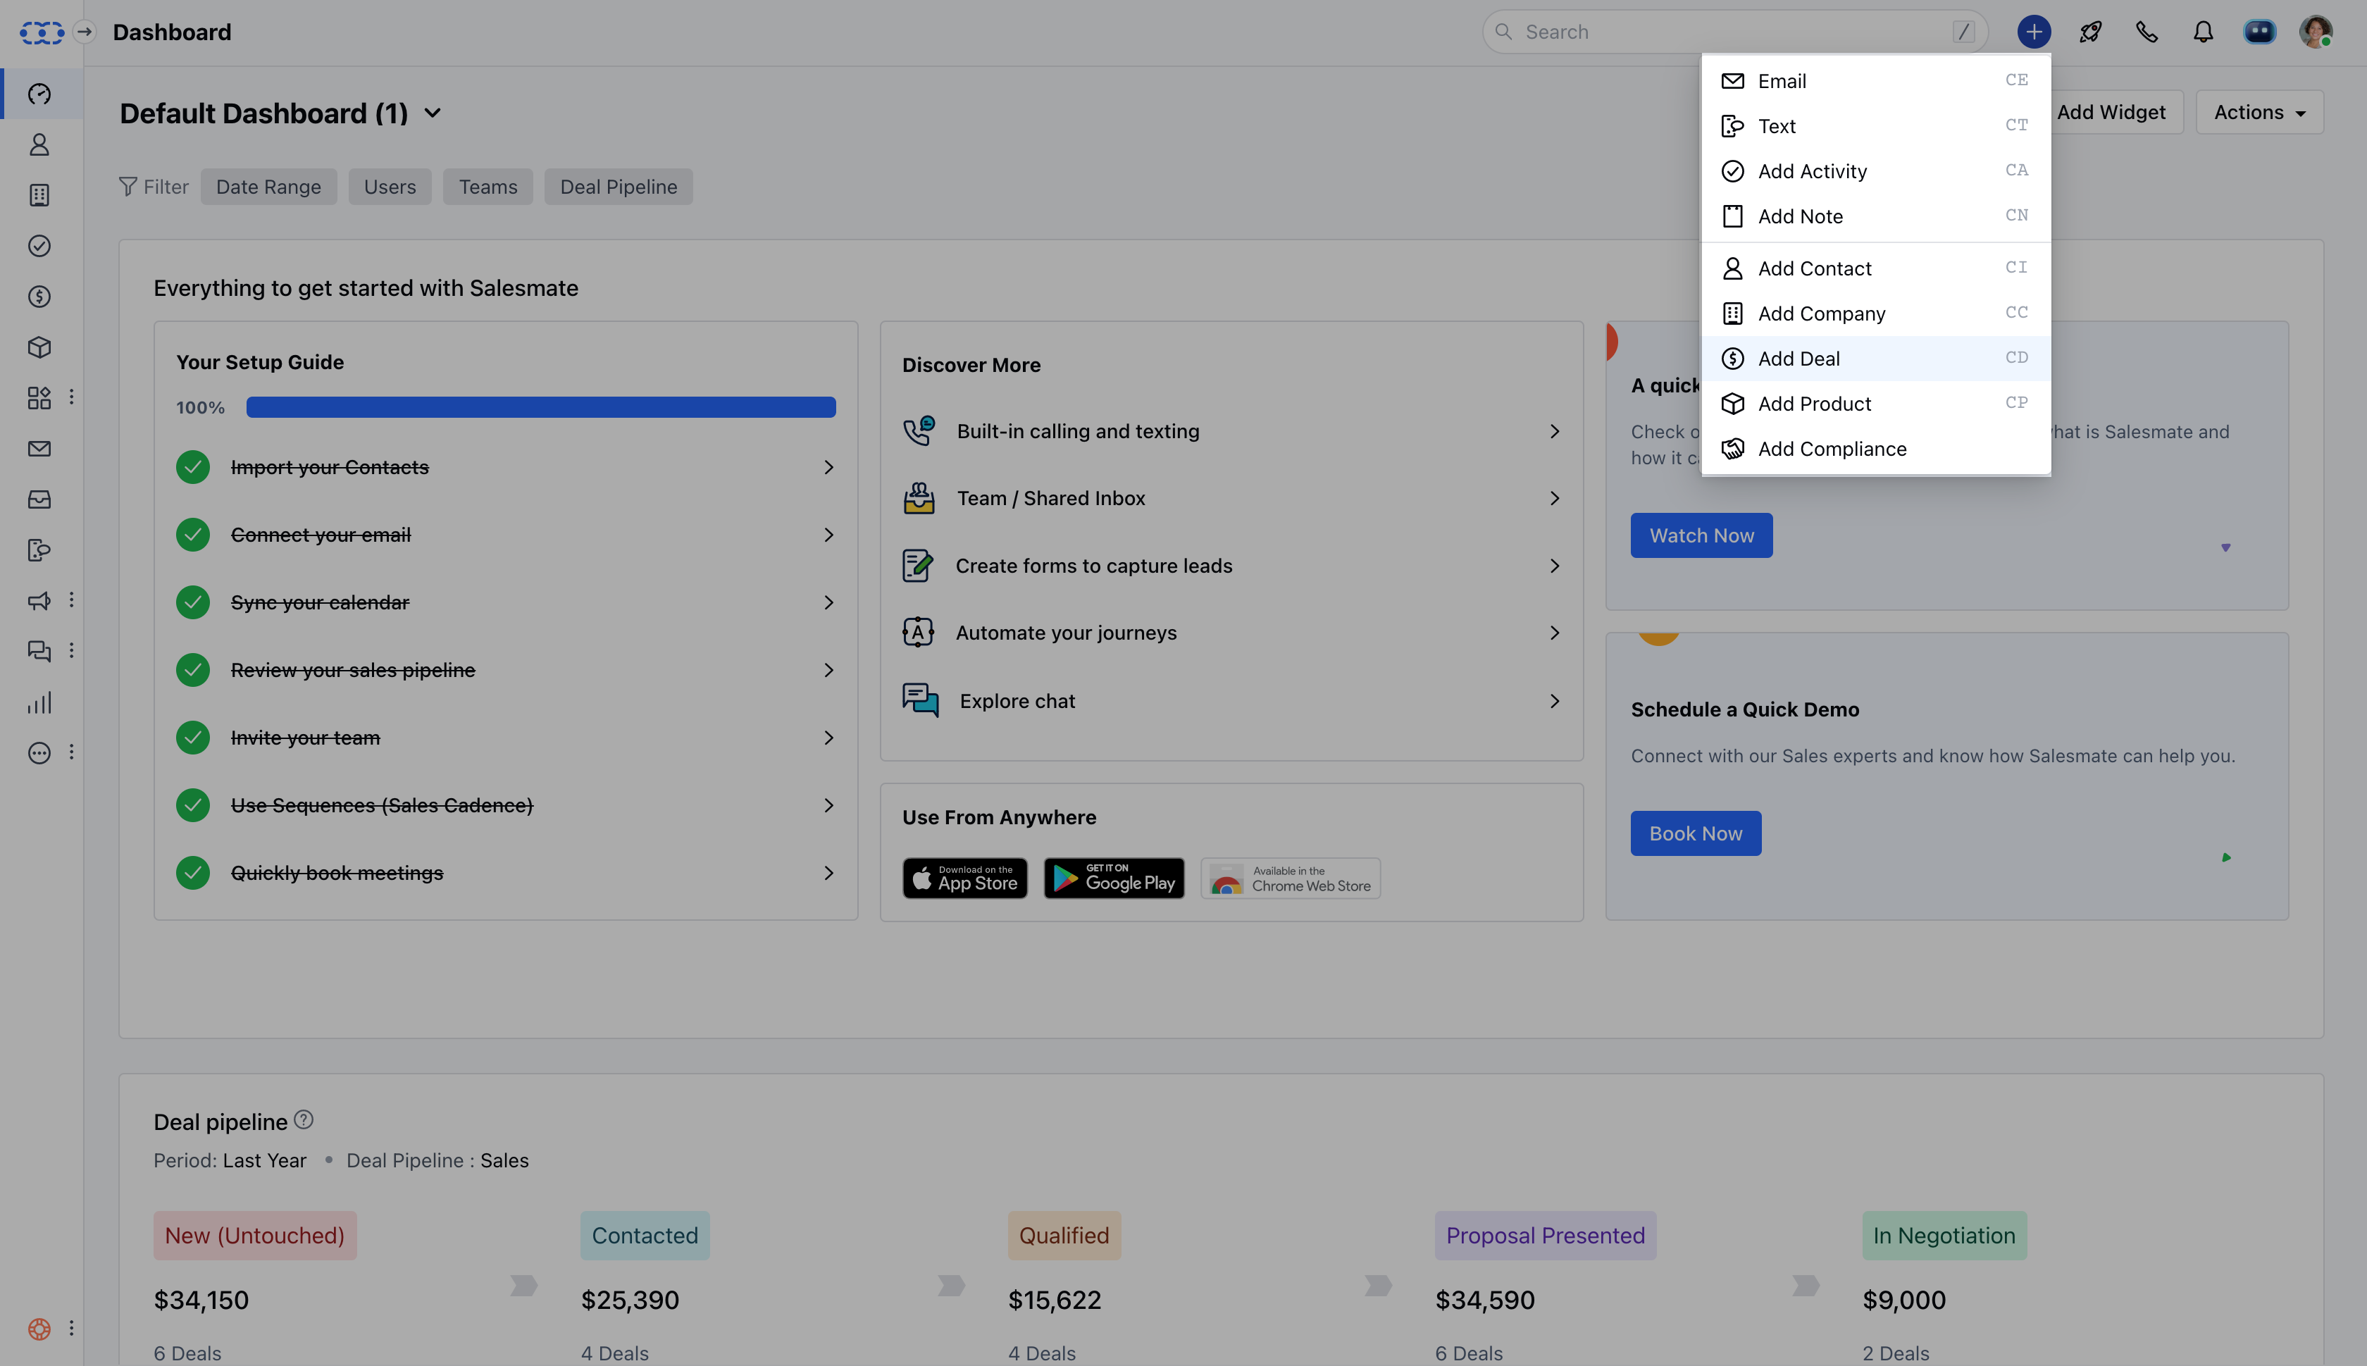Expand Connect your email setup step
This screenshot has height=1366, width=2367.
pos(506,535)
